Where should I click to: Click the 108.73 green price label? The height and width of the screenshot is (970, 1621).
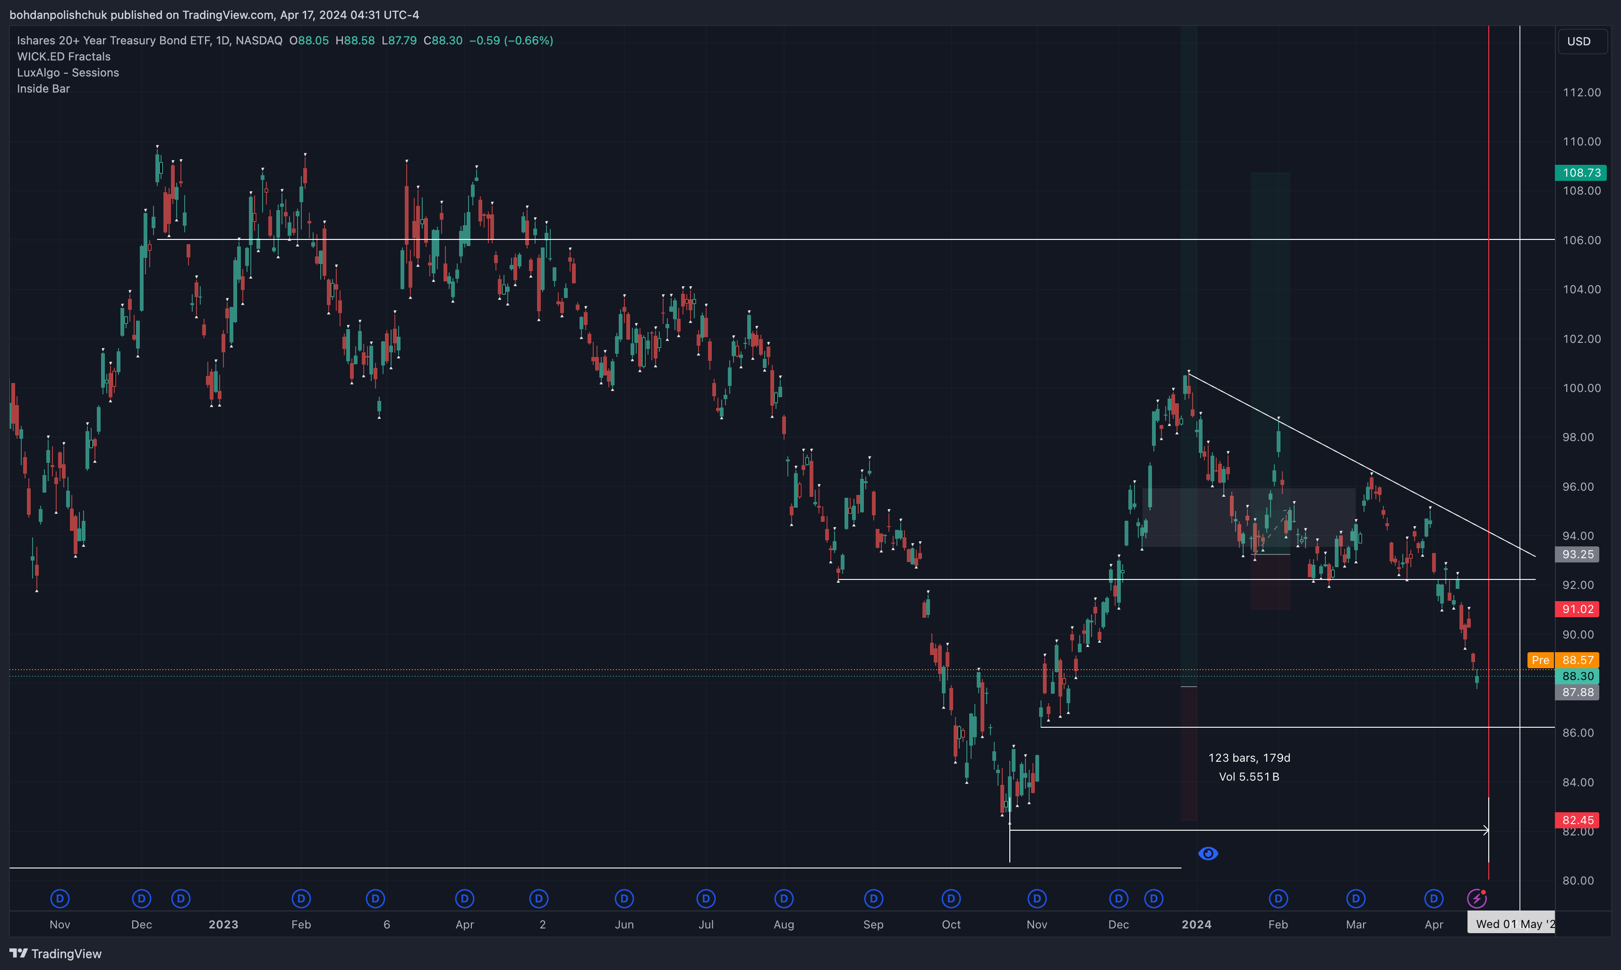1580,172
